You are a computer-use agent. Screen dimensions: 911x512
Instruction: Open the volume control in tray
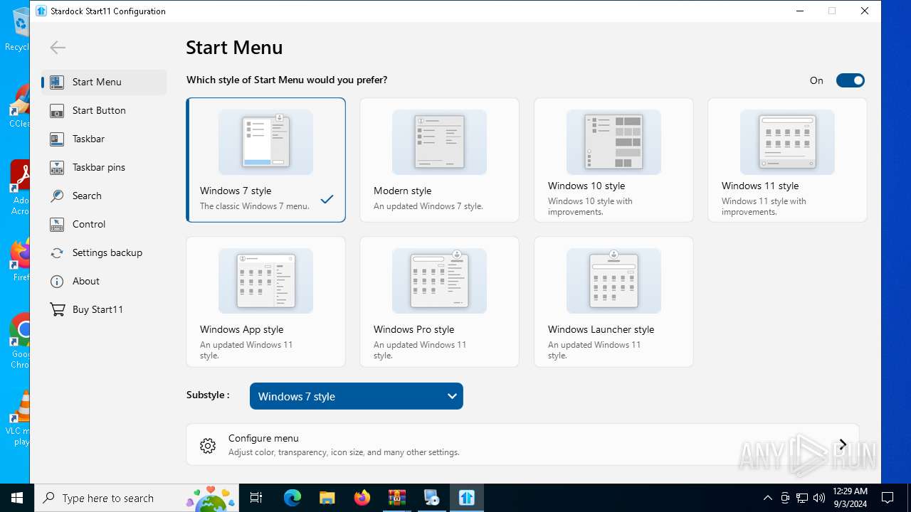(818, 498)
